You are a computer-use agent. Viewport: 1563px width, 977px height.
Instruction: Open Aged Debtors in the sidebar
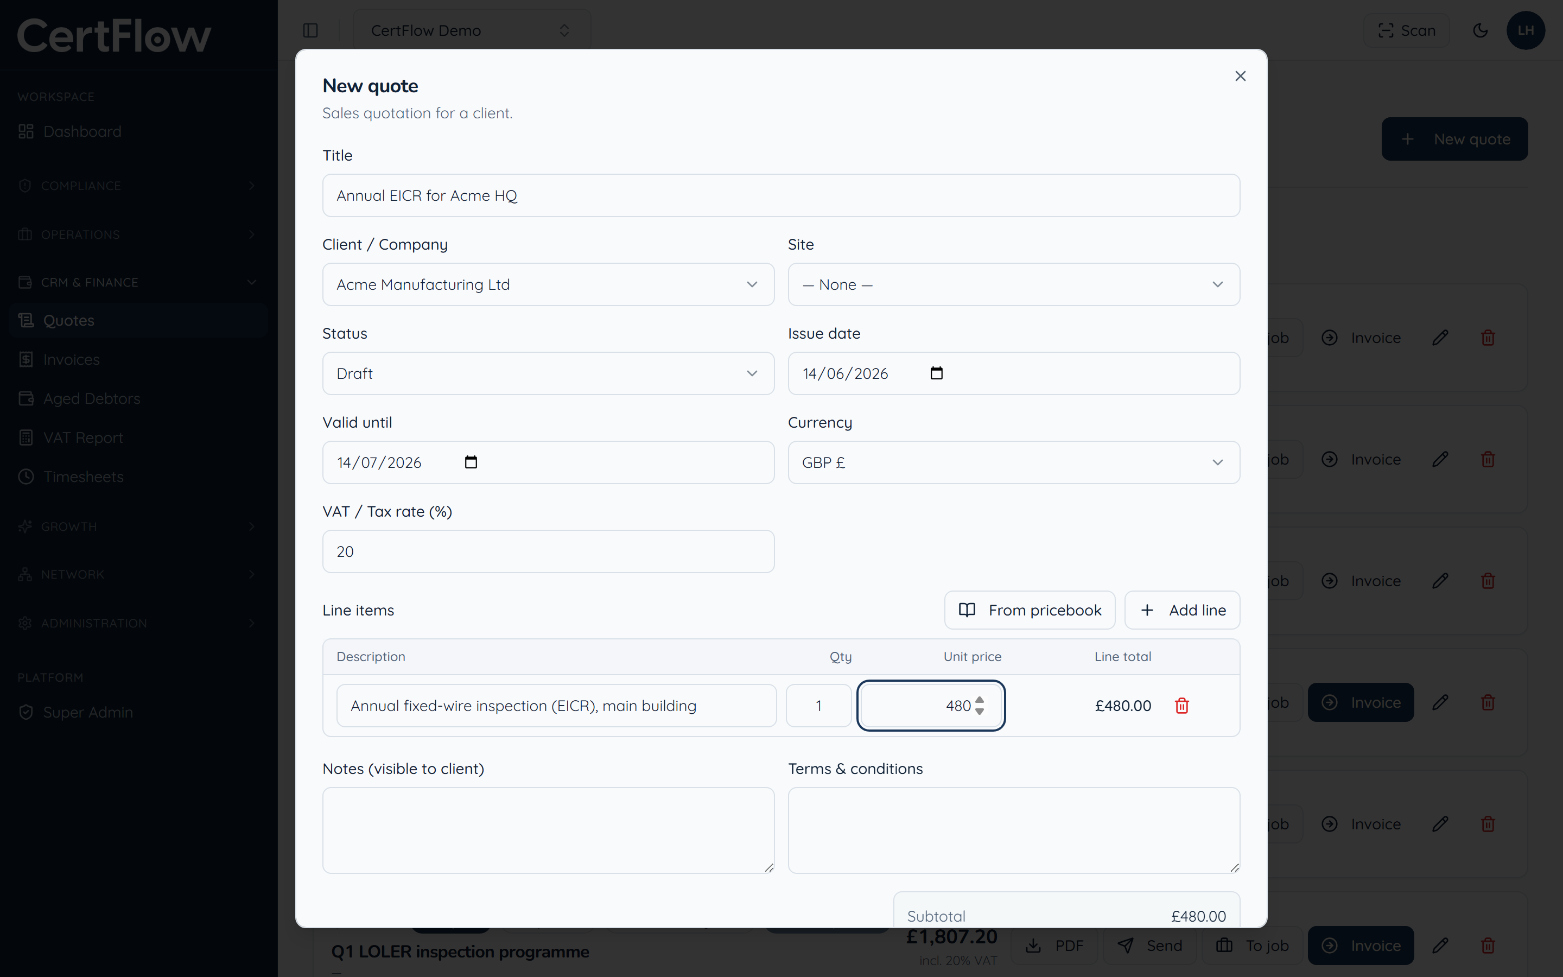[138, 399]
